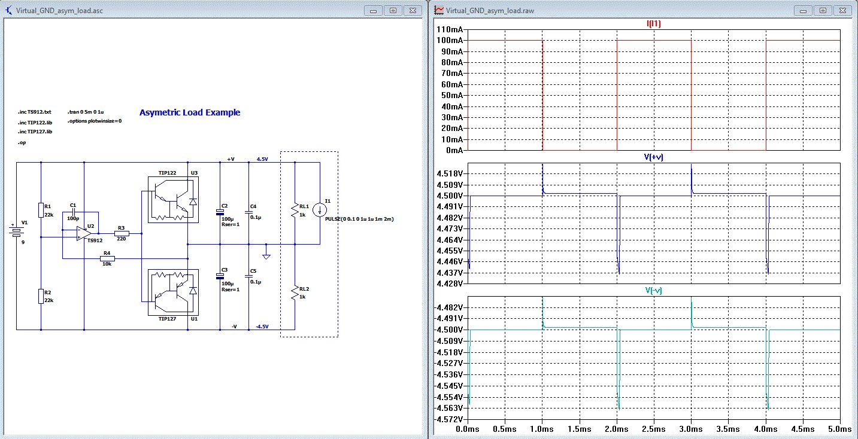
Task: Minimize the Virtual_GND_asym_load.raw waveform window
Action: 803,10
